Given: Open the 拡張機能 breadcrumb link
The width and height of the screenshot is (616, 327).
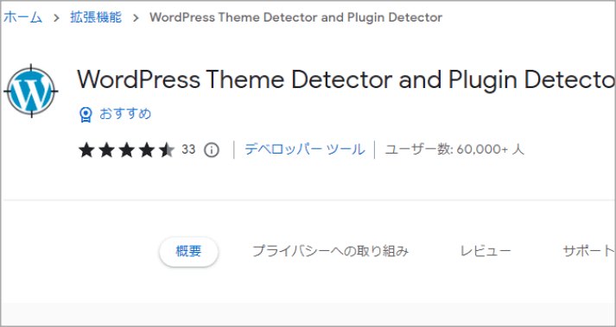Looking at the screenshot, I should [x=96, y=17].
